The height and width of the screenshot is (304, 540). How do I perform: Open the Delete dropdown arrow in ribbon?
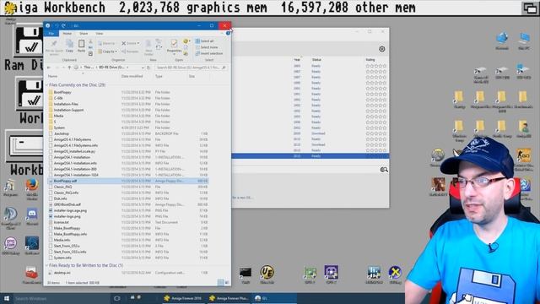[138, 43]
